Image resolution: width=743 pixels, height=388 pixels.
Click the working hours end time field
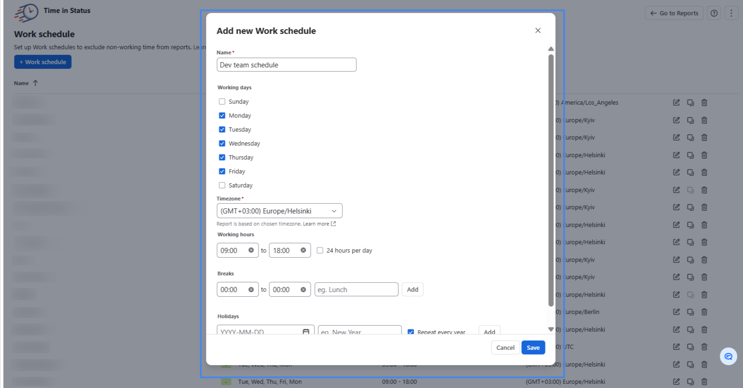coord(290,250)
